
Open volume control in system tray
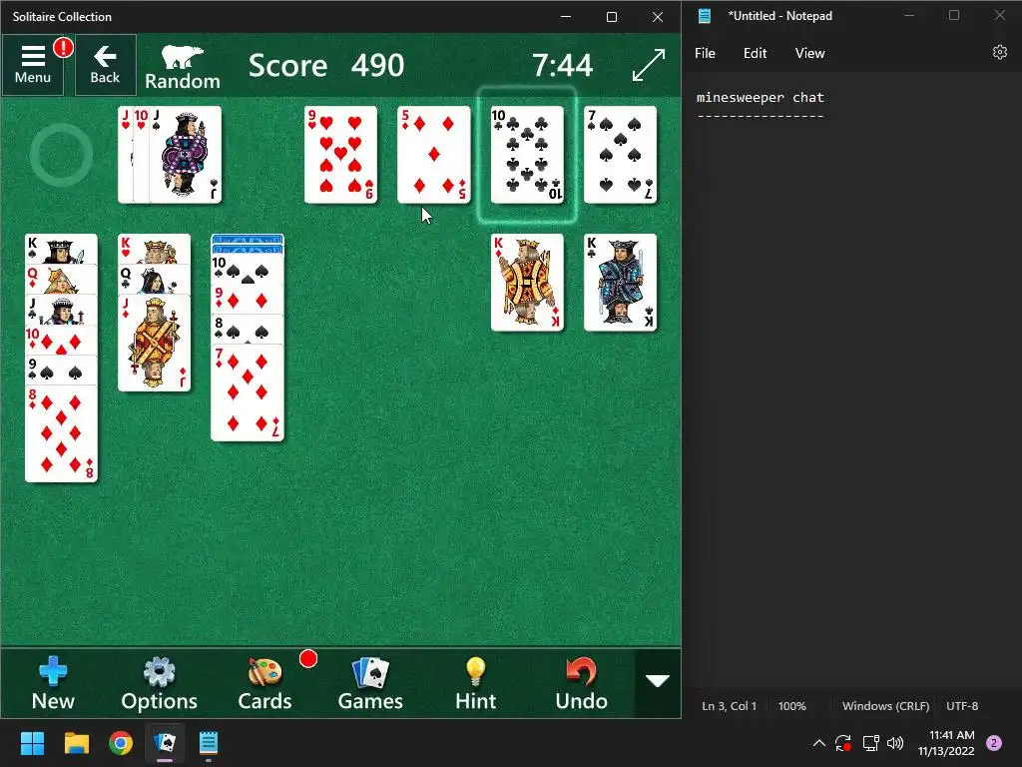pos(895,743)
